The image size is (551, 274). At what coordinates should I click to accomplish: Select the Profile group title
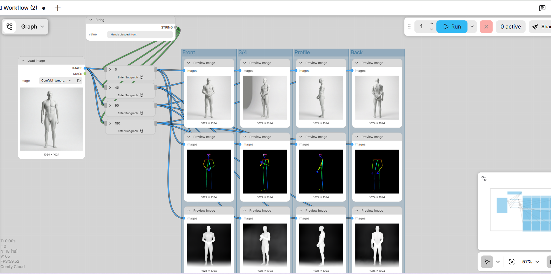(x=302, y=52)
